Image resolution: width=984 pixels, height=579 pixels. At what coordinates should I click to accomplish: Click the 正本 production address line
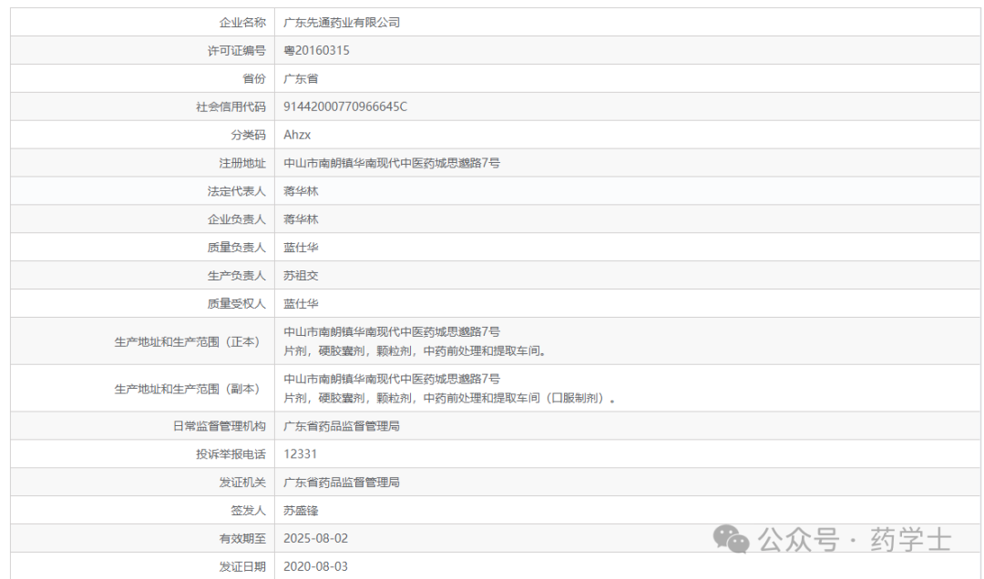[392, 332]
